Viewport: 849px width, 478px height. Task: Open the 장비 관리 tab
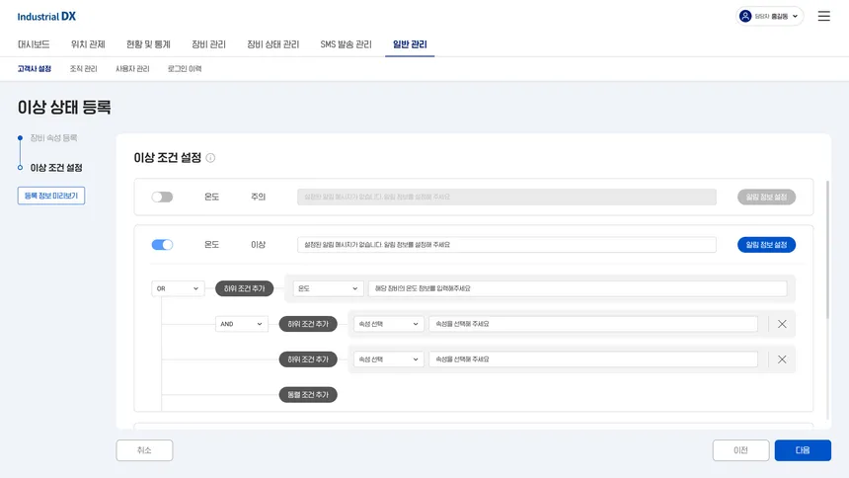[208, 44]
